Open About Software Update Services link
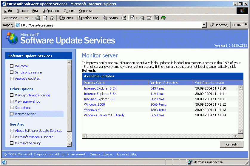 coord(38,131)
